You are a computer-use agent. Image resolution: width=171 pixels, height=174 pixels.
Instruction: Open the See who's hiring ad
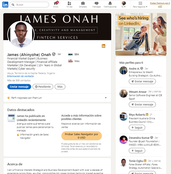(x=141, y=34)
